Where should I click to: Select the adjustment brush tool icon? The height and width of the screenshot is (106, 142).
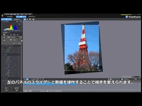11,35
